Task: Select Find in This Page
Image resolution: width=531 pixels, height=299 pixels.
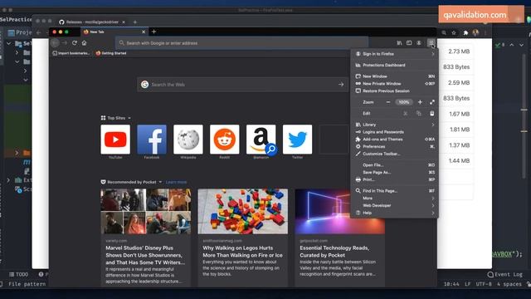Action: pos(395,191)
